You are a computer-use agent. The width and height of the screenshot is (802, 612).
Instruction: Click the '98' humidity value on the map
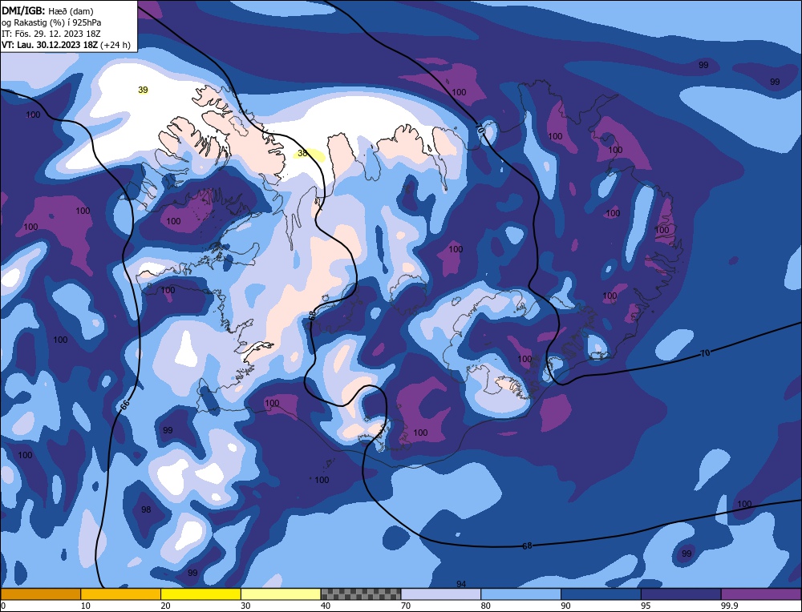point(146,509)
